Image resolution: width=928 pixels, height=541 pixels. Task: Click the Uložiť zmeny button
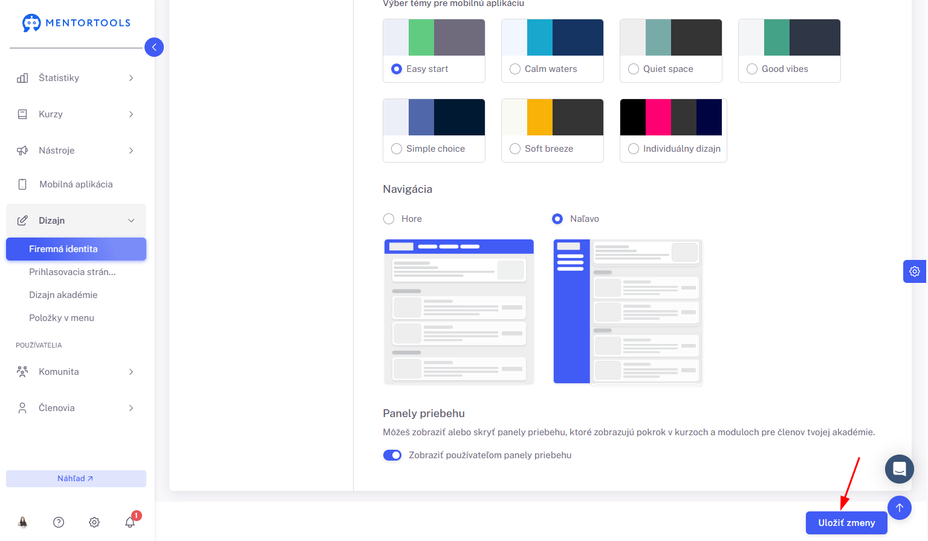click(846, 523)
